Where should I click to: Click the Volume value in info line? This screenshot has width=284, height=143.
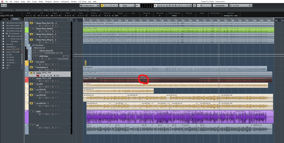tap(116, 15)
